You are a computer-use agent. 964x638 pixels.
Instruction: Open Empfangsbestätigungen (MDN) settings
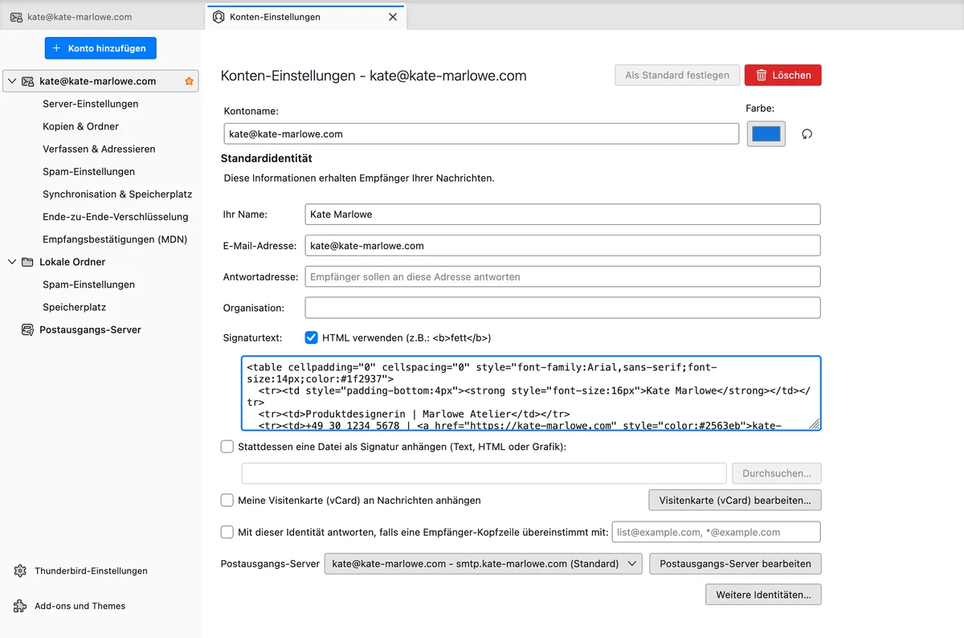coord(115,239)
